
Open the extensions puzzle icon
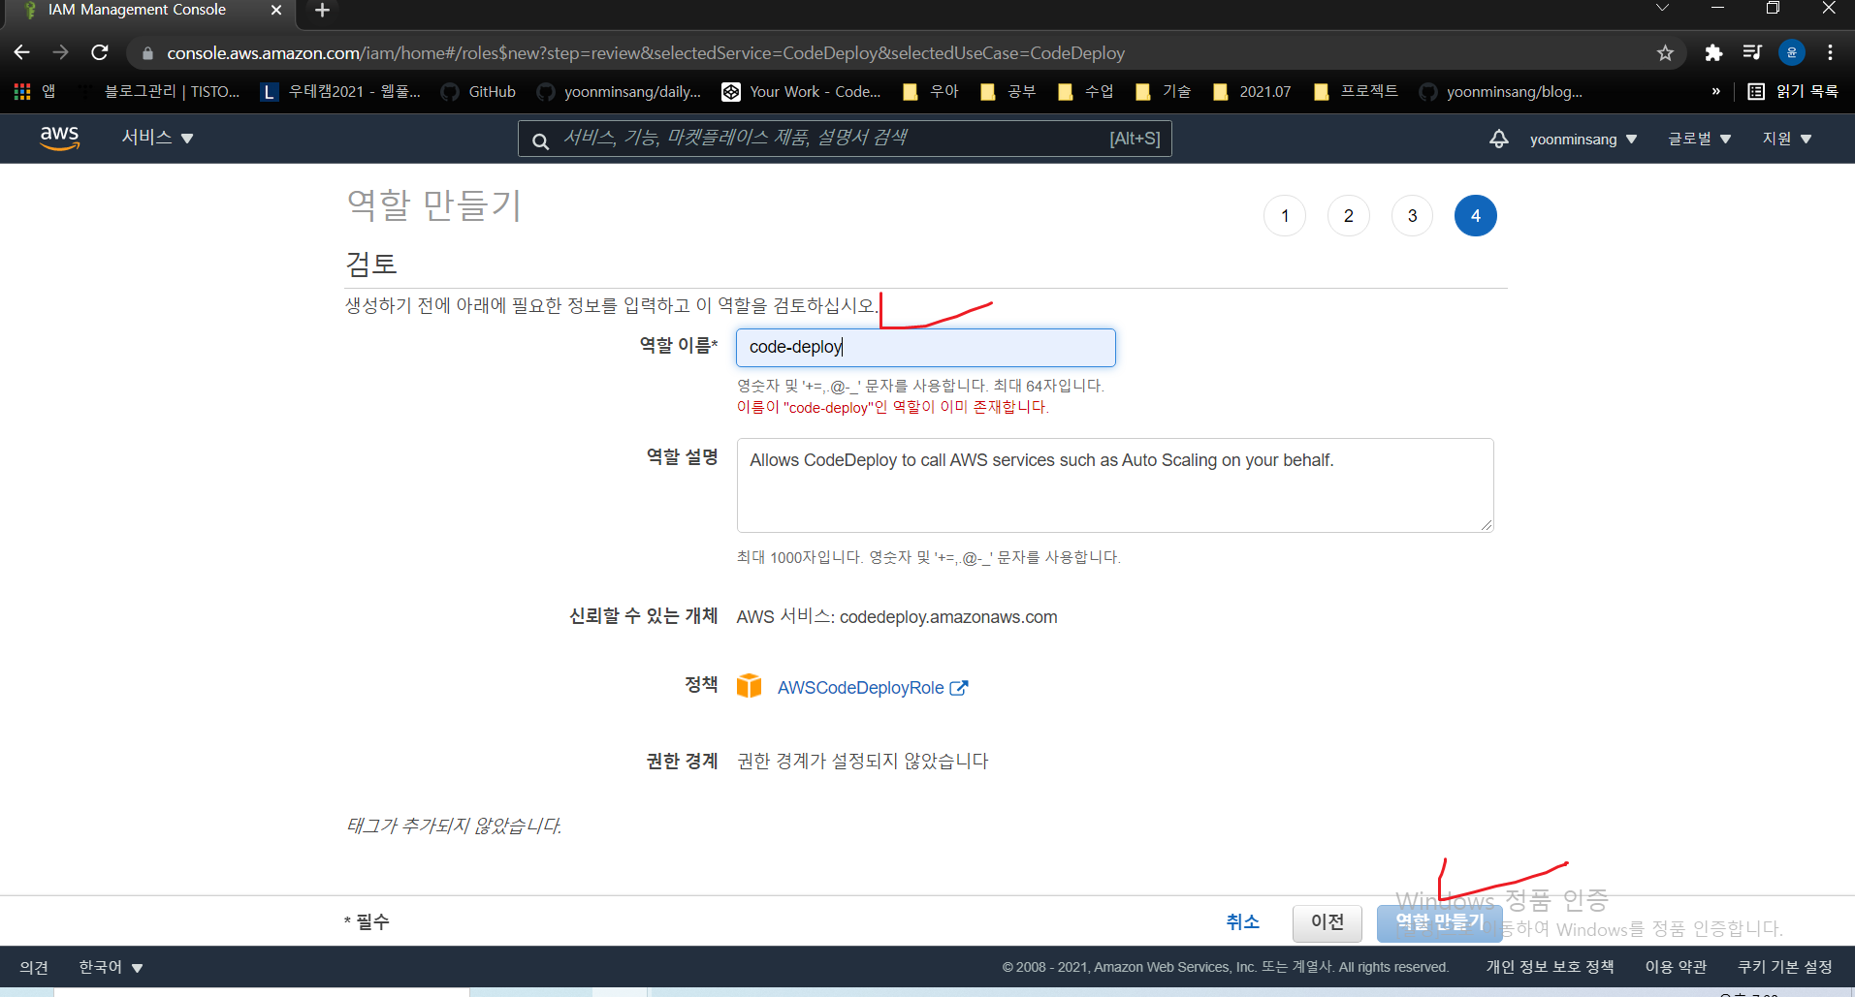[x=1713, y=53]
